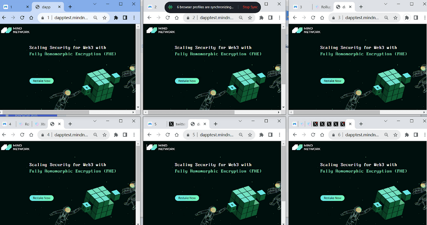Open Chrome three-dot menu in profile 1 window

134,18
